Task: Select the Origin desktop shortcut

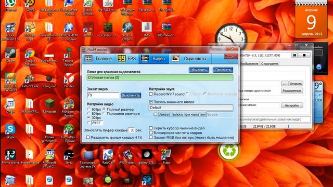Action: tap(10, 106)
